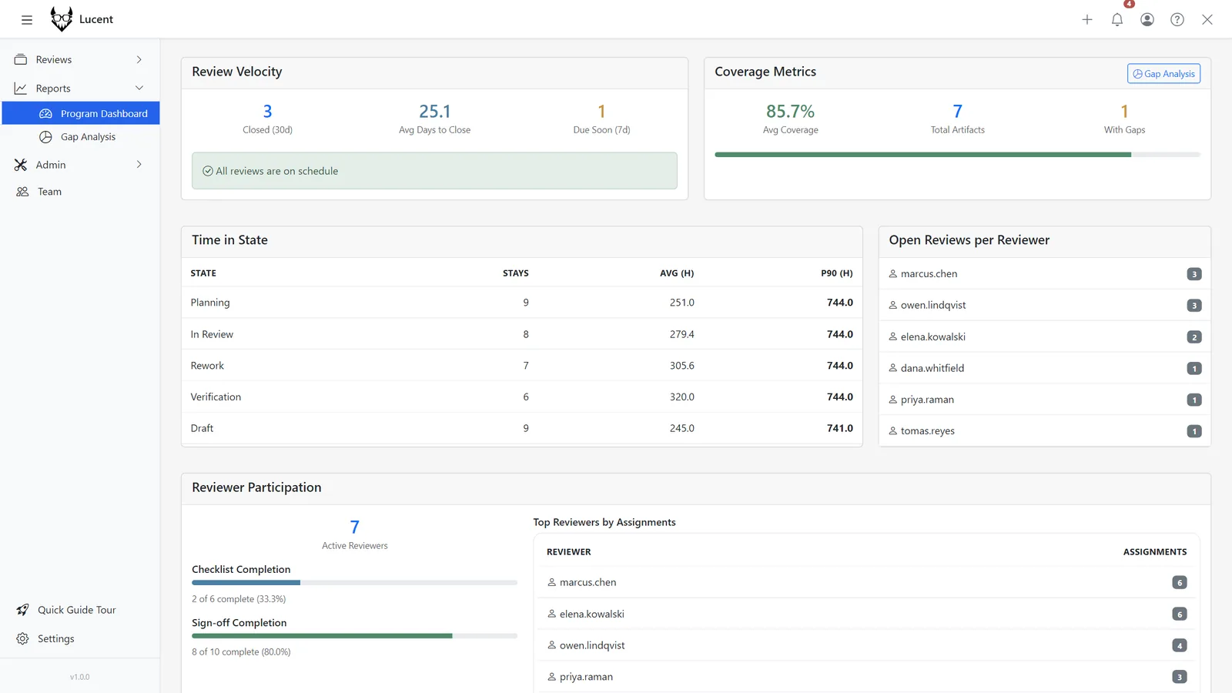1232x693 pixels.
Task: Toggle the hamburger sidebar menu
Action: pyautogui.click(x=27, y=20)
